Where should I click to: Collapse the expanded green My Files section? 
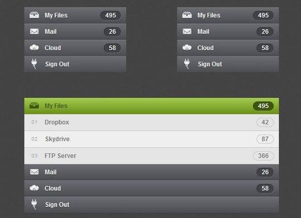152,106
